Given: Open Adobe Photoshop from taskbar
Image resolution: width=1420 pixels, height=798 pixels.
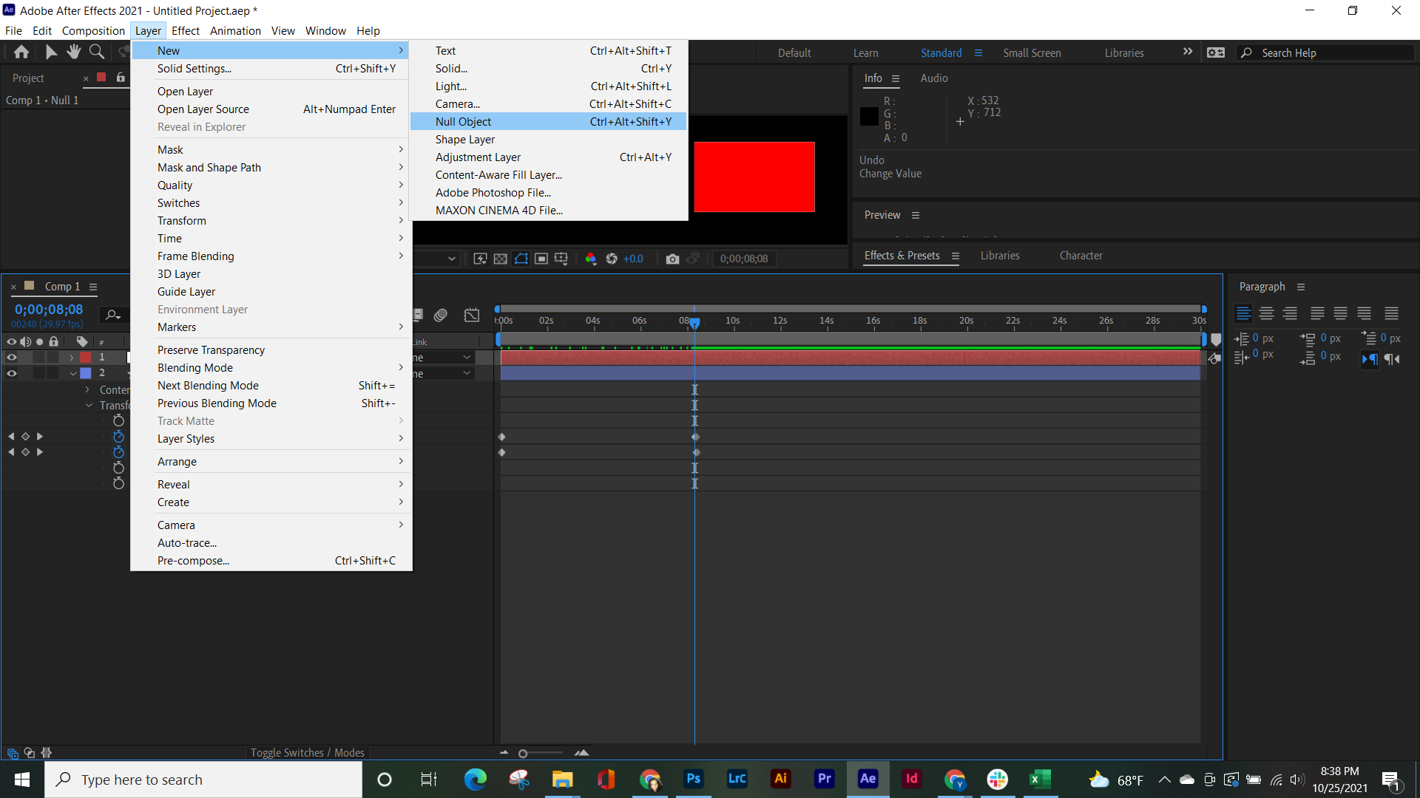Looking at the screenshot, I should [x=692, y=779].
